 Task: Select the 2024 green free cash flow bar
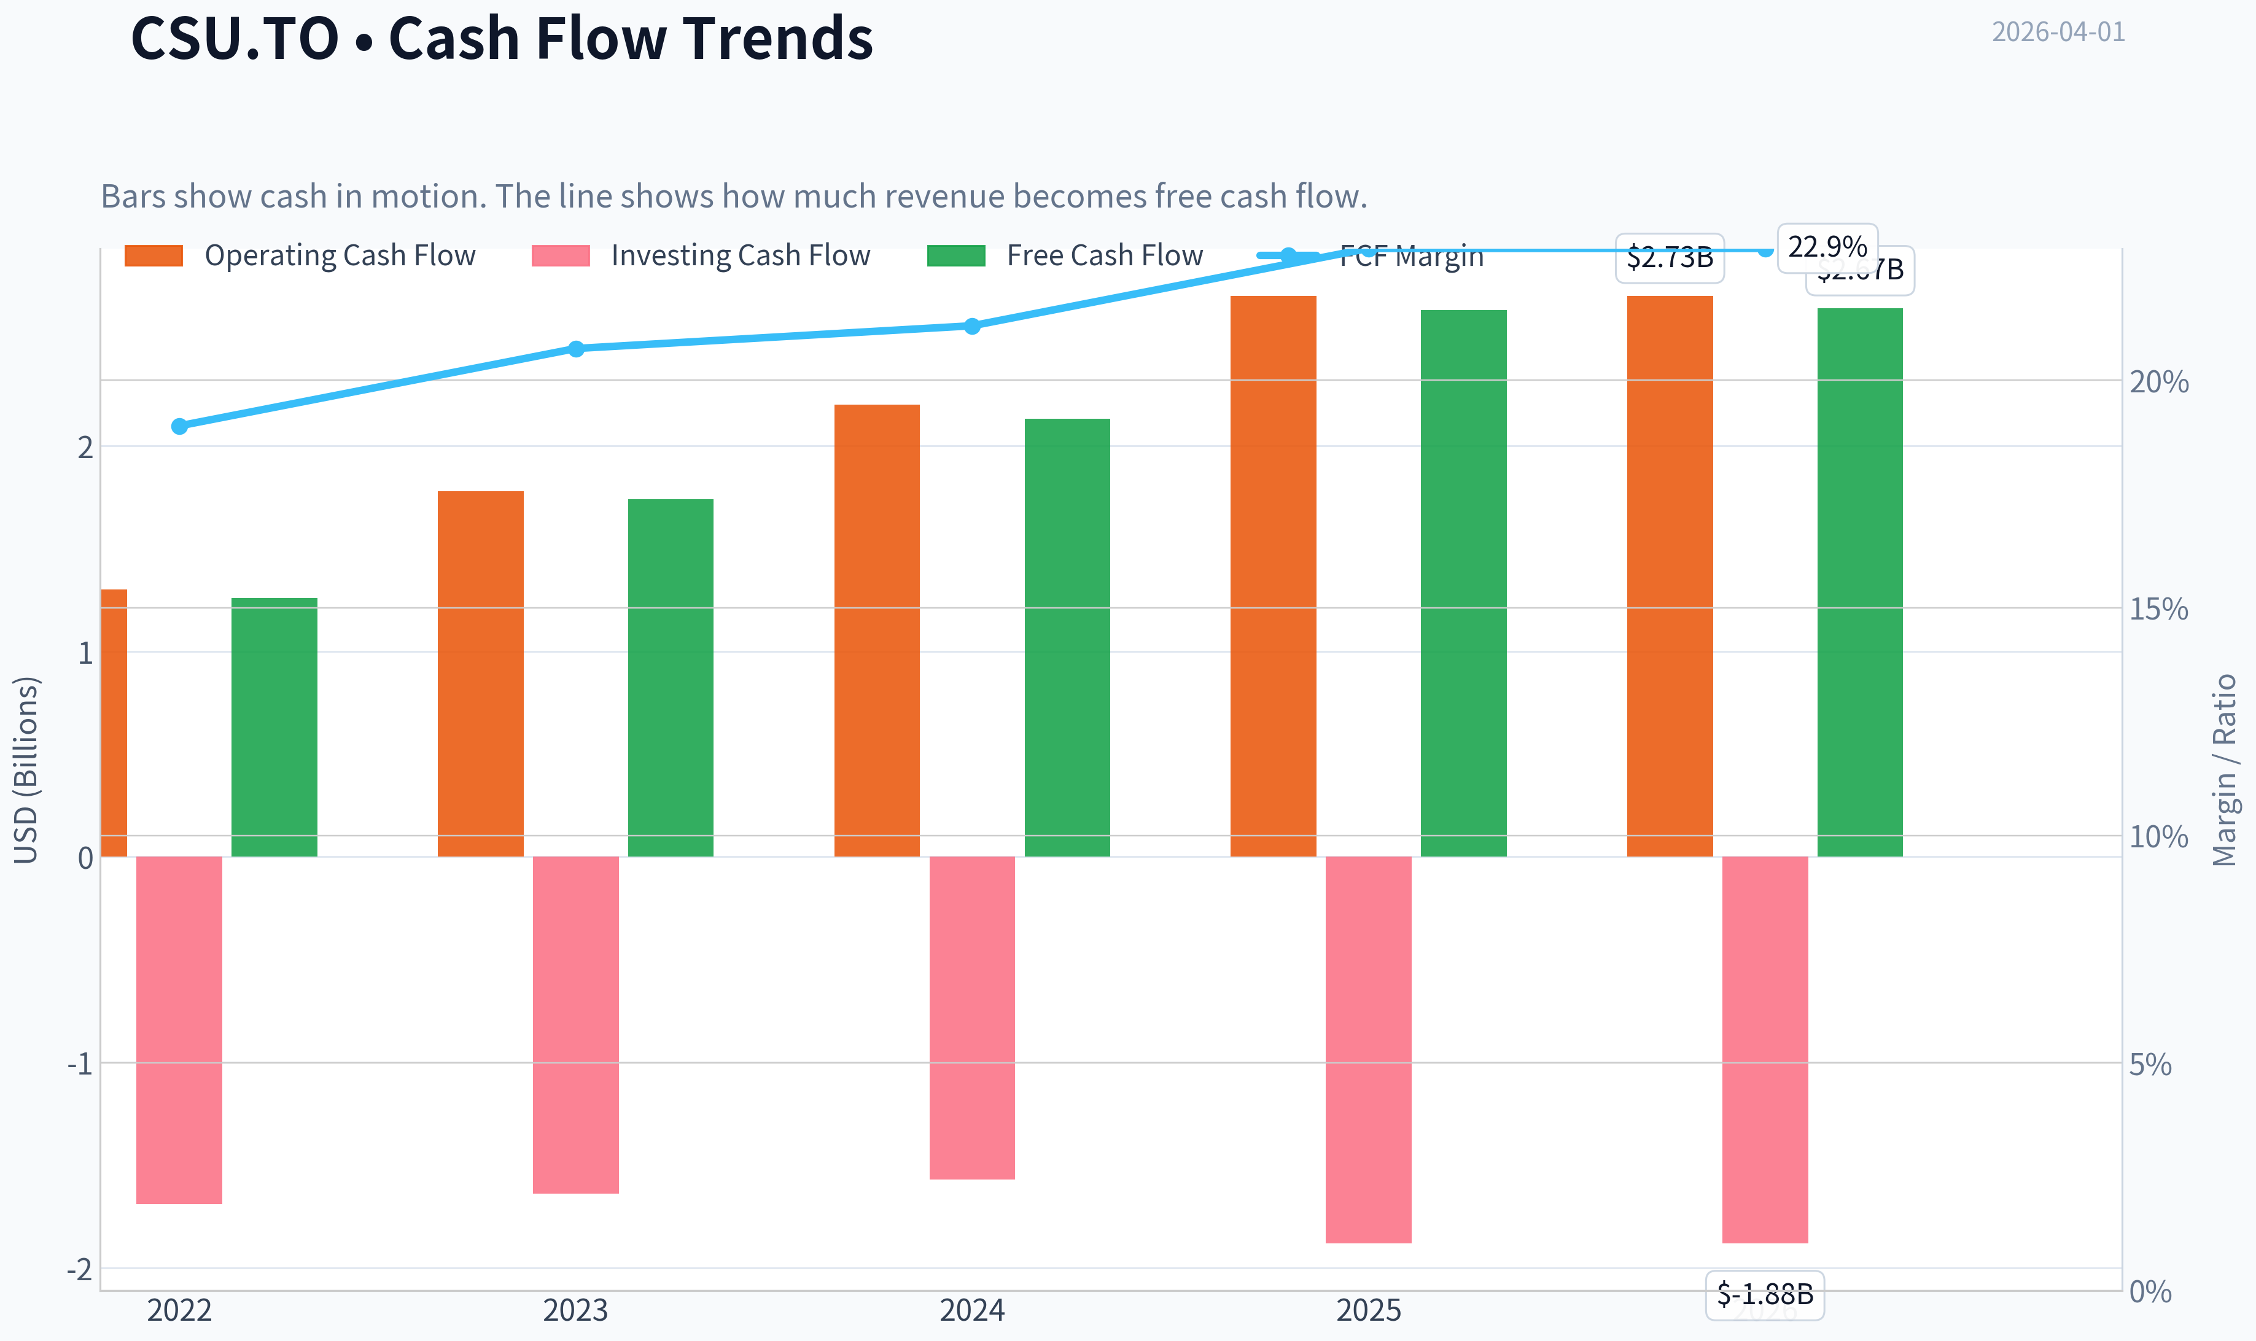pos(1067,638)
